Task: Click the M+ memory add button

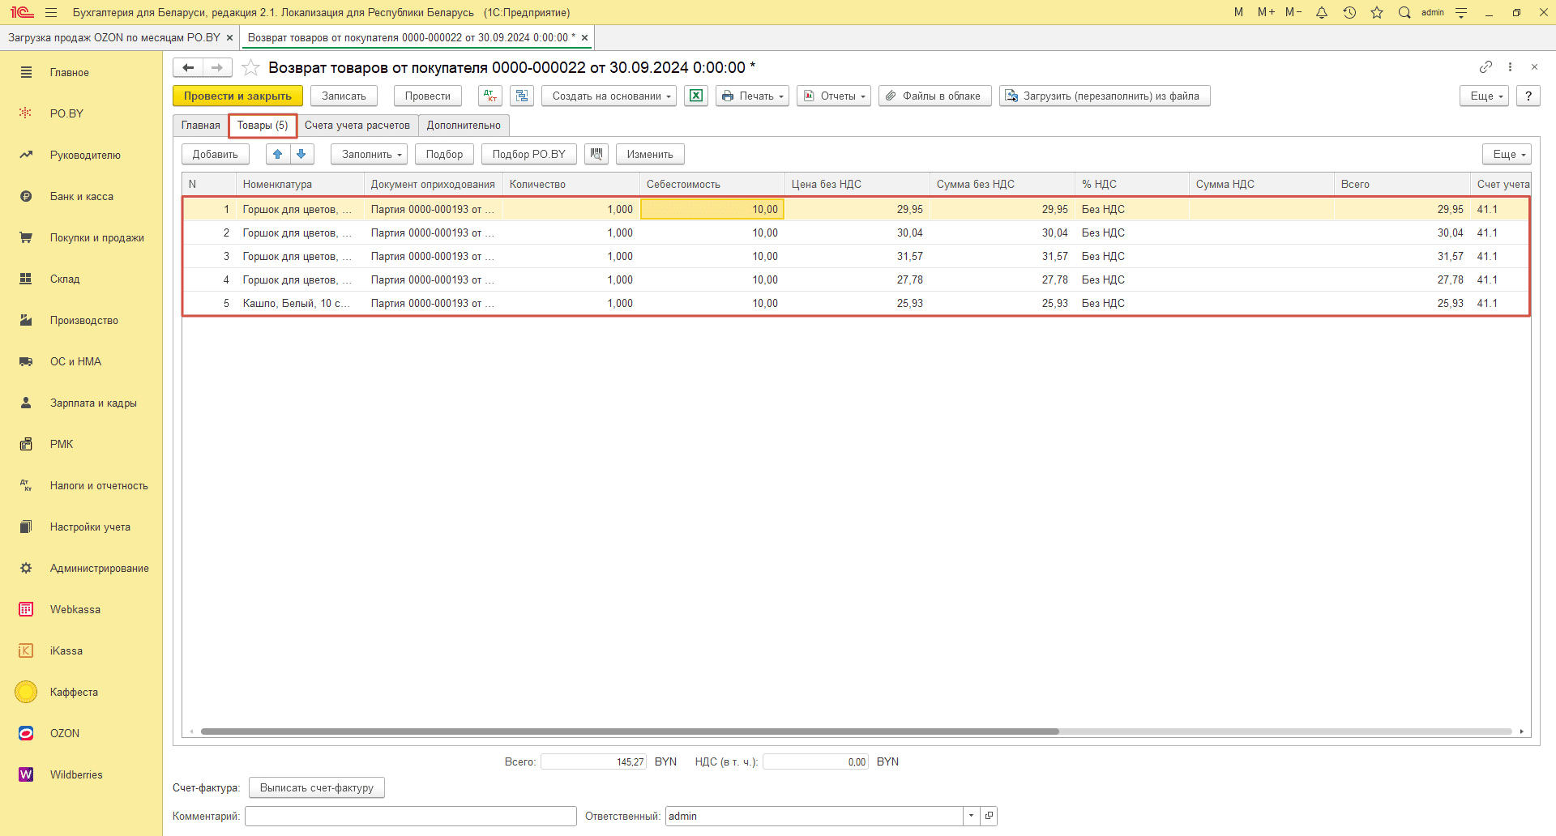Action: (x=1266, y=12)
